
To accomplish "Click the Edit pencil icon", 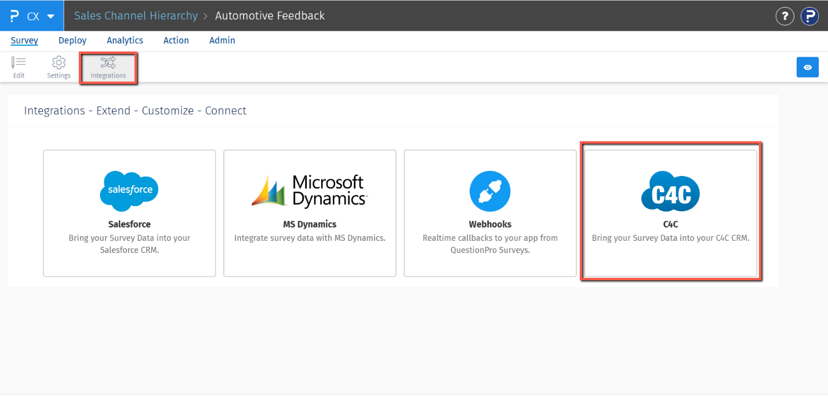I will click(19, 63).
